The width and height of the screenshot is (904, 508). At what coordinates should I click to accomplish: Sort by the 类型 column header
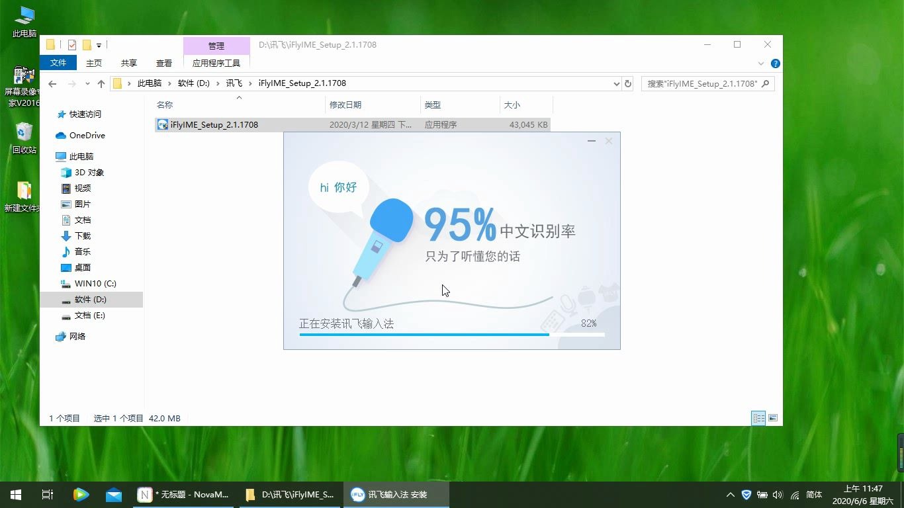pyautogui.click(x=460, y=105)
